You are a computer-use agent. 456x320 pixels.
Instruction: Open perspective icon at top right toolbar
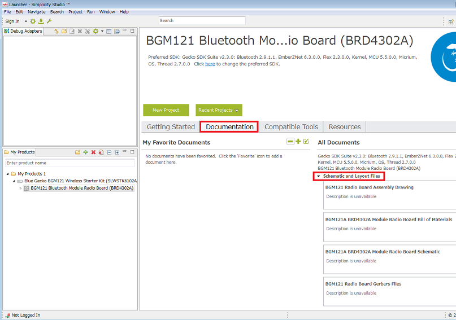click(x=451, y=21)
